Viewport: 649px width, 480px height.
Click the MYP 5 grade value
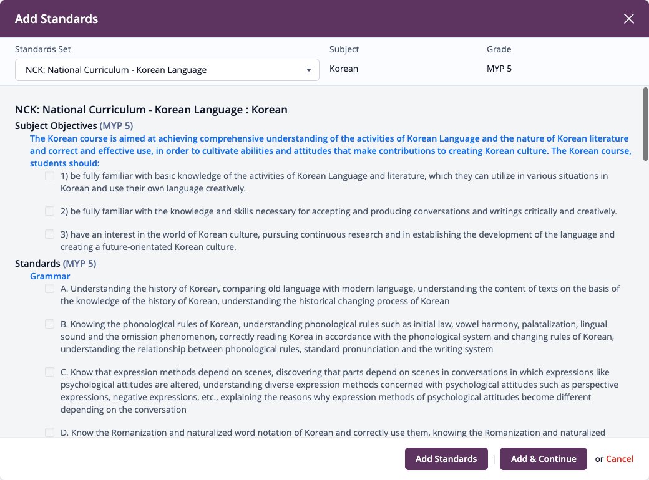tap(499, 69)
